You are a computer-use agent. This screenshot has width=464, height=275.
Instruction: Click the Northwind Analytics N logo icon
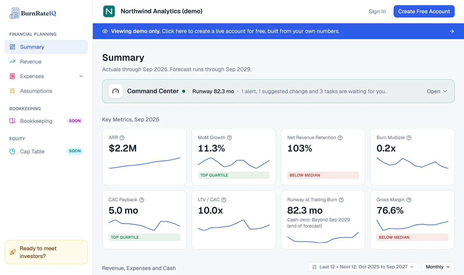pyautogui.click(x=109, y=11)
